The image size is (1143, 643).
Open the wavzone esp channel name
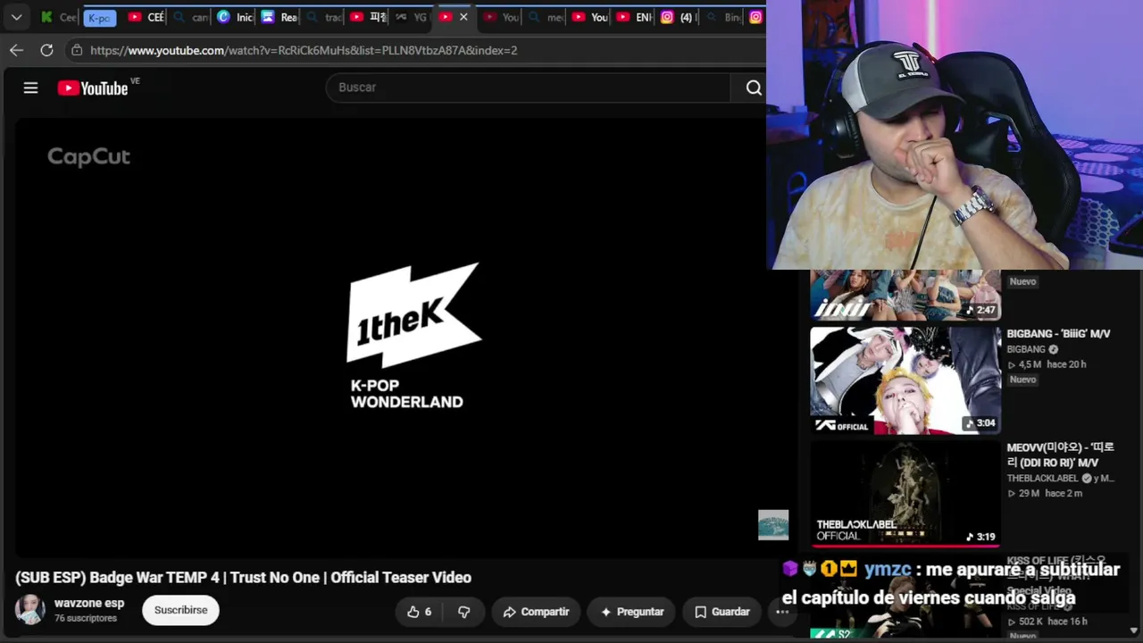[89, 603]
